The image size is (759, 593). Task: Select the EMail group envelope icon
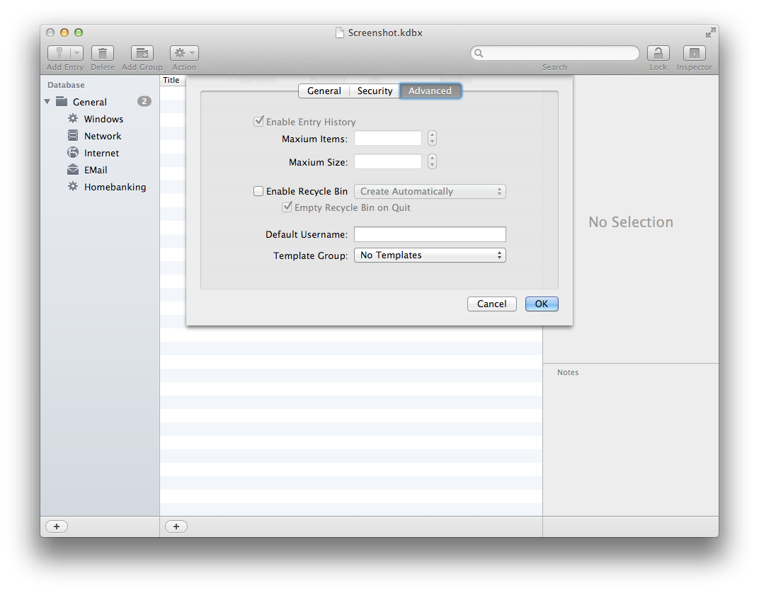[x=72, y=170]
